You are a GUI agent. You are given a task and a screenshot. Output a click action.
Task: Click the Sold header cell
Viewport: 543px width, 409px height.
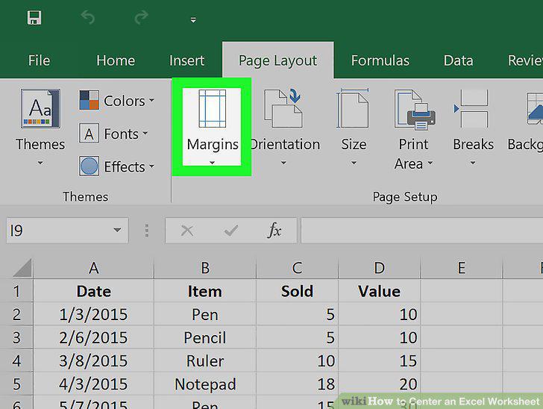pos(297,291)
